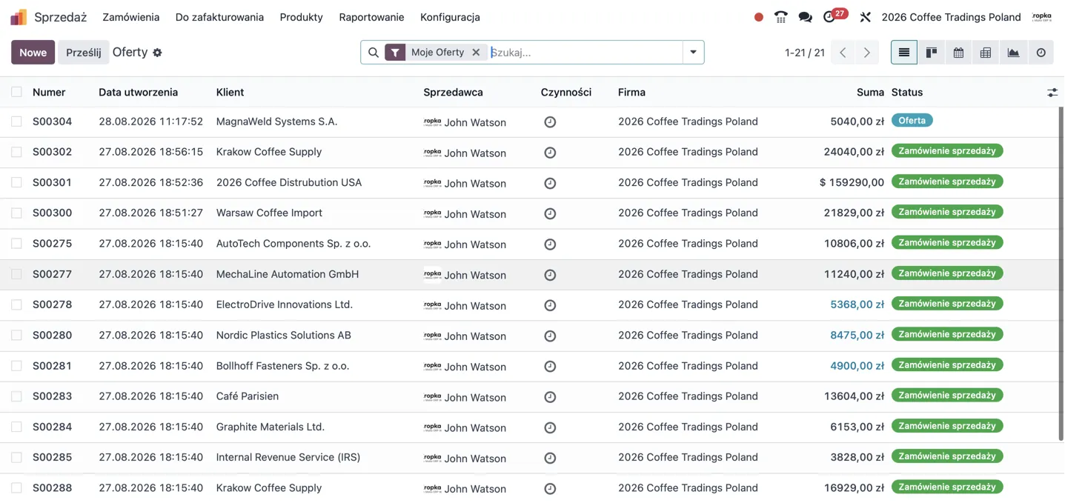Tick the checkbox for S00285
The width and height of the screenshot is (1065, 503).
[16, 457]
